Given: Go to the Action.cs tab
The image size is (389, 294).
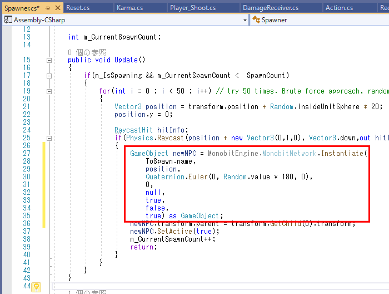Looking at the screenshot, I should coord(339,8).
